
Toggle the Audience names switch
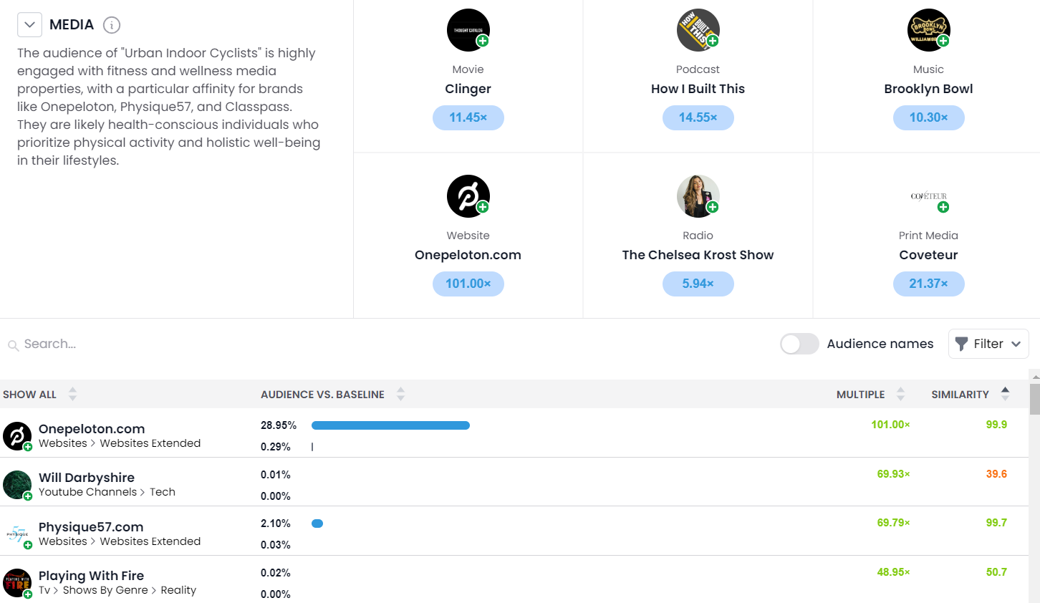[799, 344]
